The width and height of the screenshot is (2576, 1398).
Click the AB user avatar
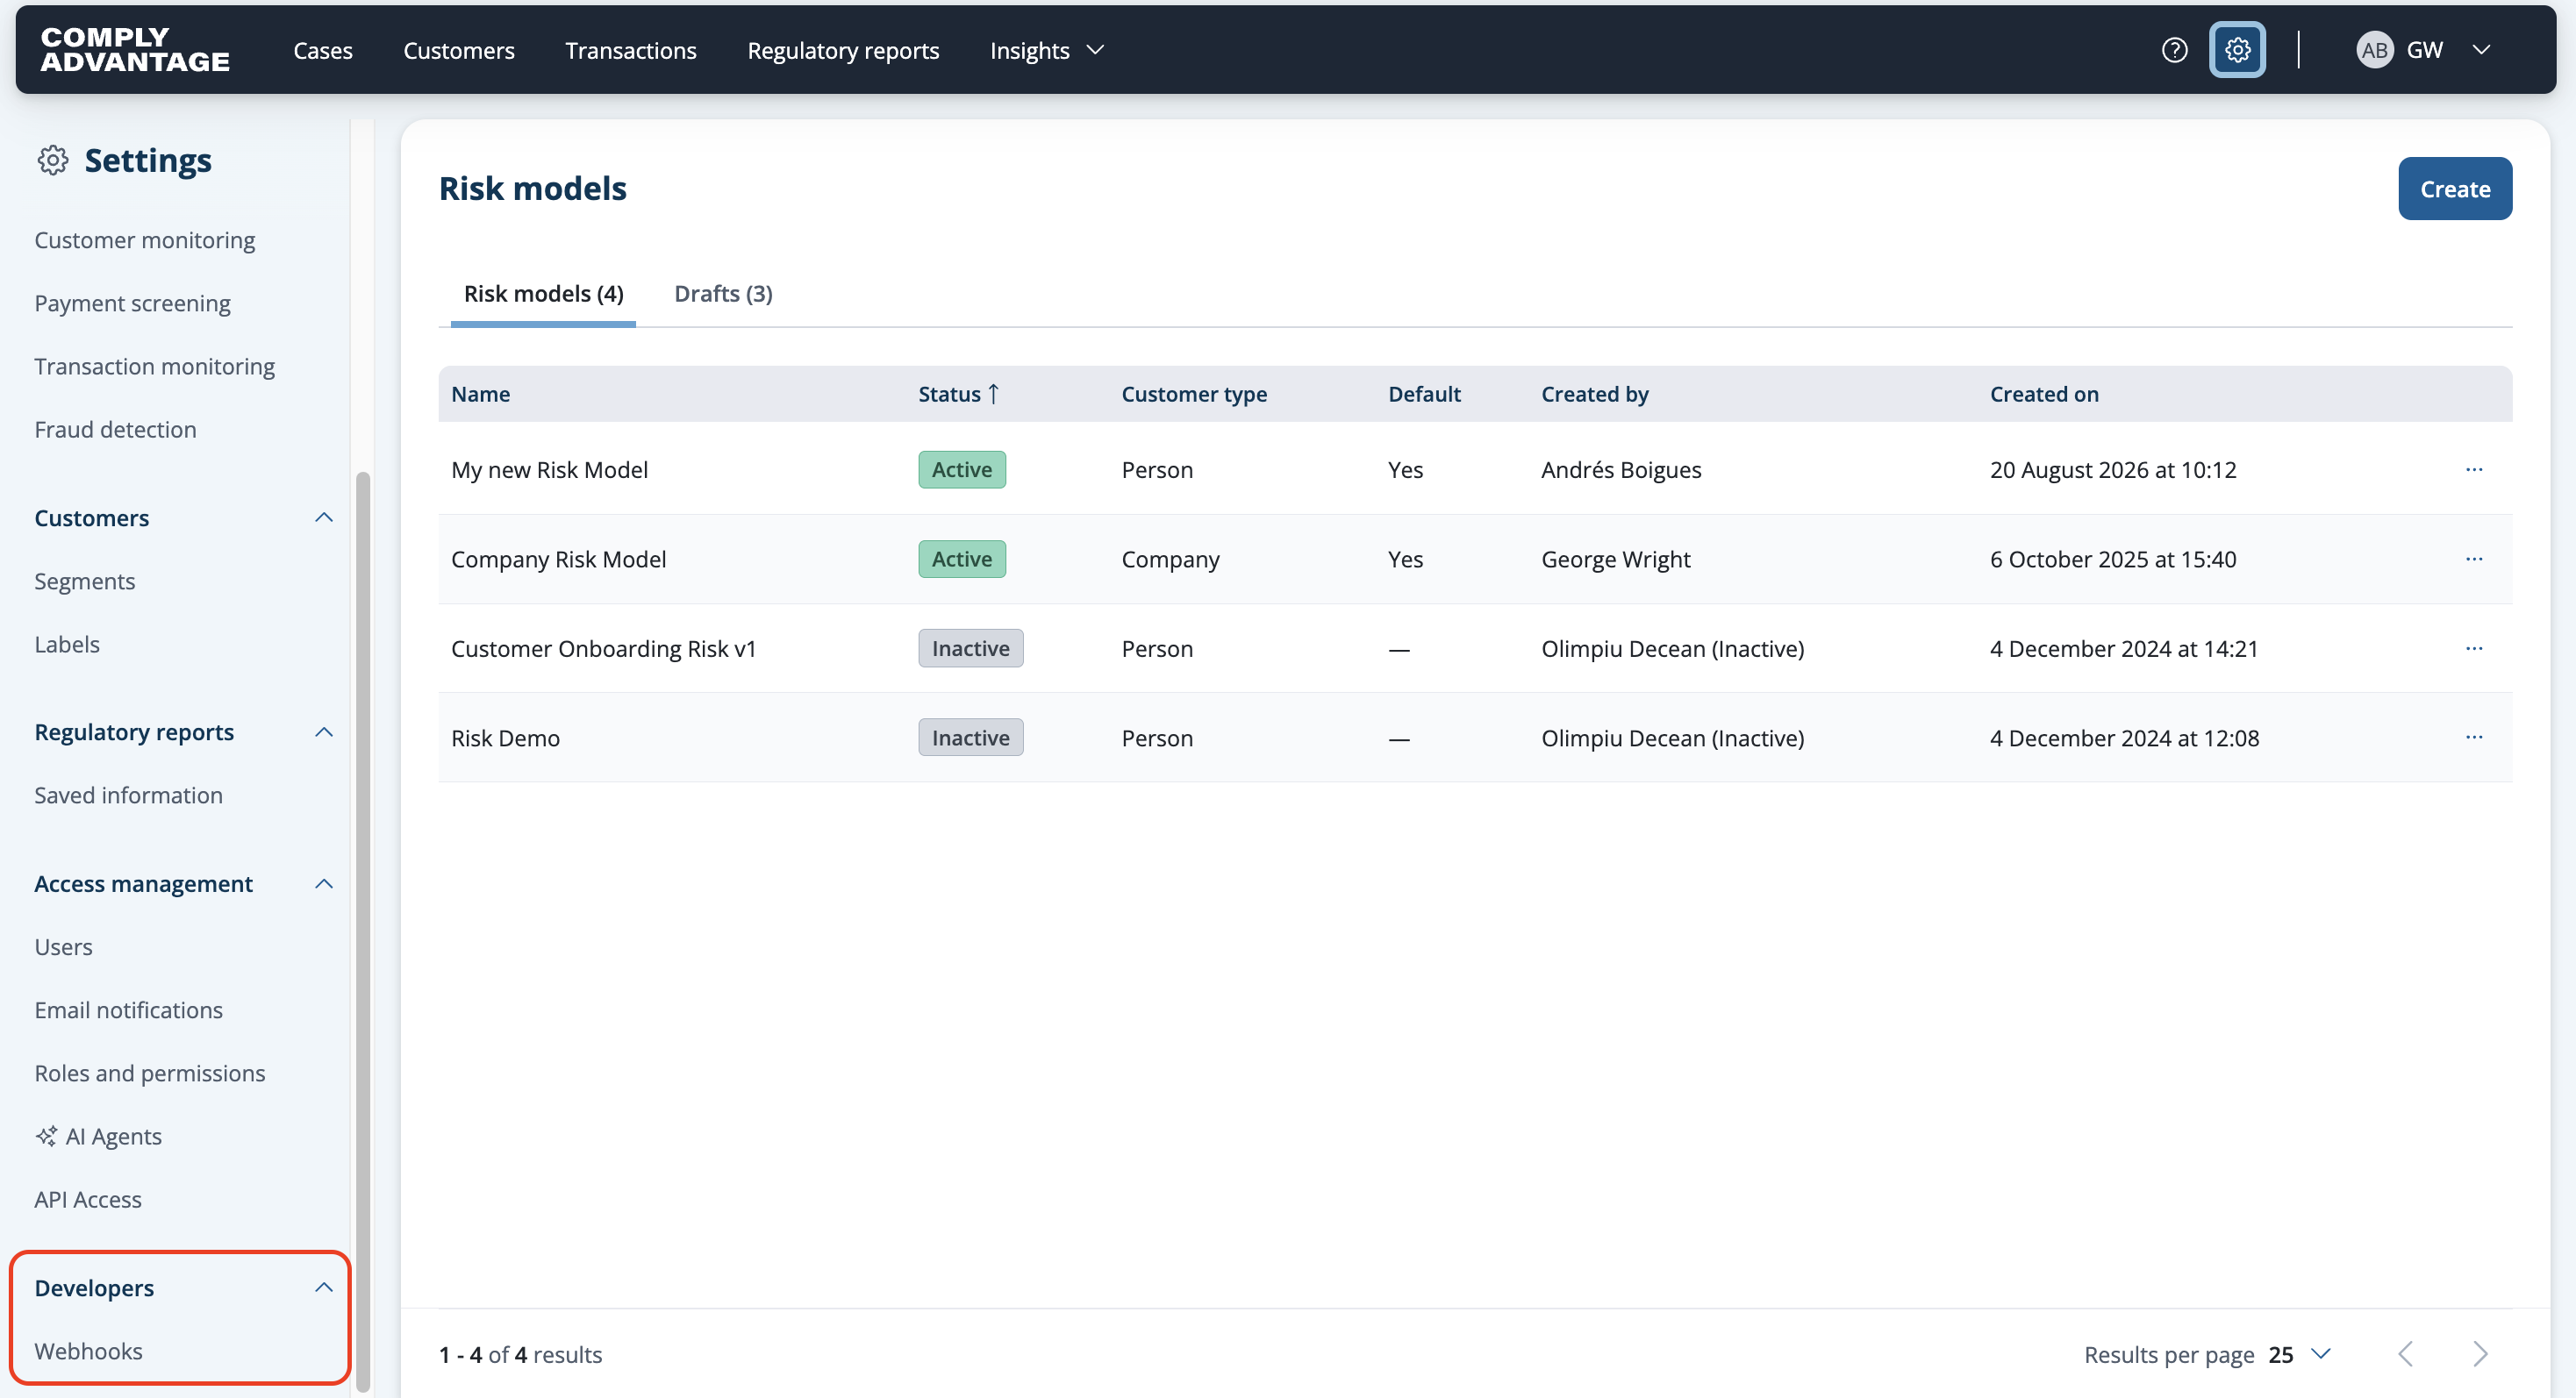click(2374, 50)
